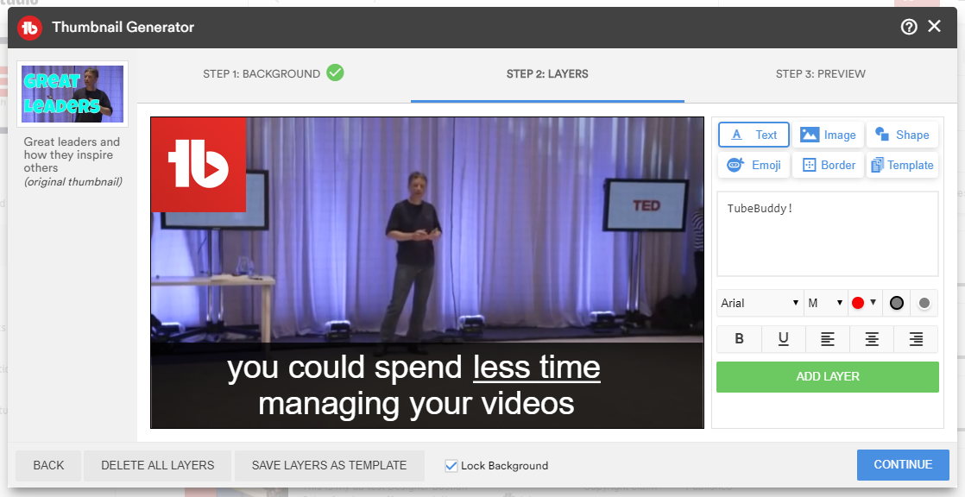Click the gray outline color circle
This screenshot has height=497, width=965.
[x=897, y=303]
